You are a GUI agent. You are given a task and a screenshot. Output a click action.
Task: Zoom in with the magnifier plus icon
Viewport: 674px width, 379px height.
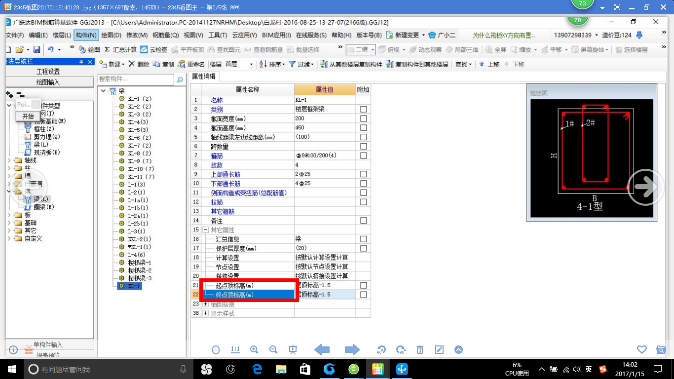click(254, 349)
